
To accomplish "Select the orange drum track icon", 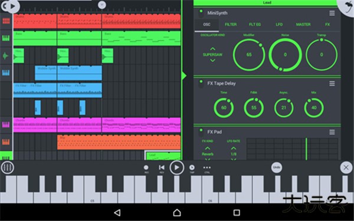I will [x=6, y=142].
